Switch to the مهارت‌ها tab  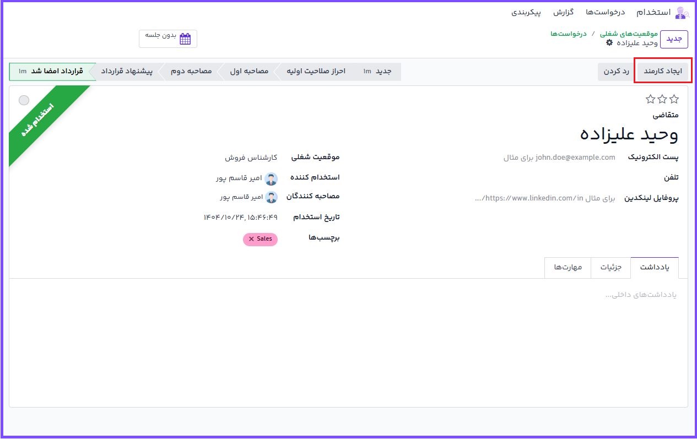click(568, 268)
